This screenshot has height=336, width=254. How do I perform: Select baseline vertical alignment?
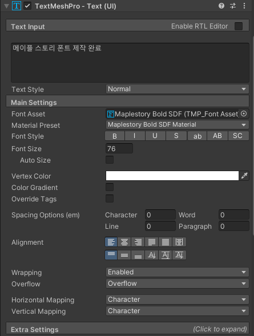[151, 255]
